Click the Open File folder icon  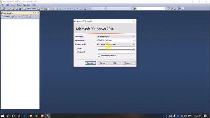point(13,9)
